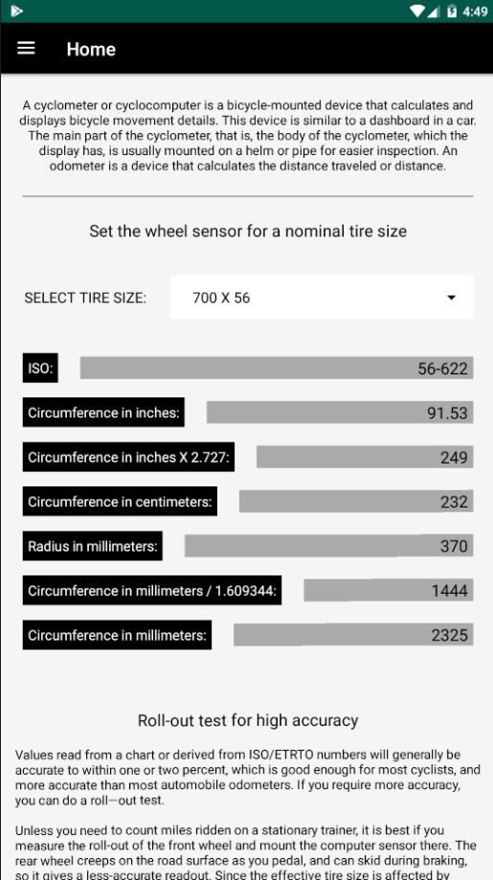Tap the value 249 field
The image size is (493, 880).
point(365,457)
